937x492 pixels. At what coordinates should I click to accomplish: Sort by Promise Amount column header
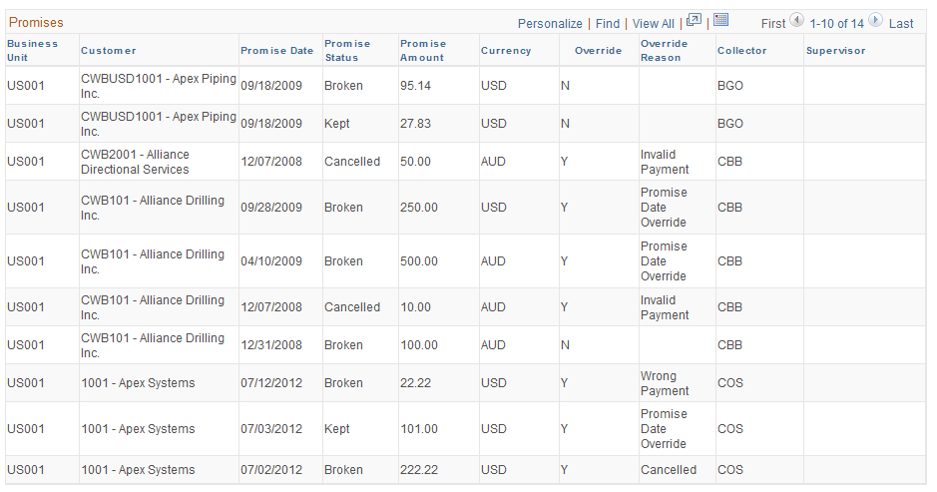tap(423, 50)
